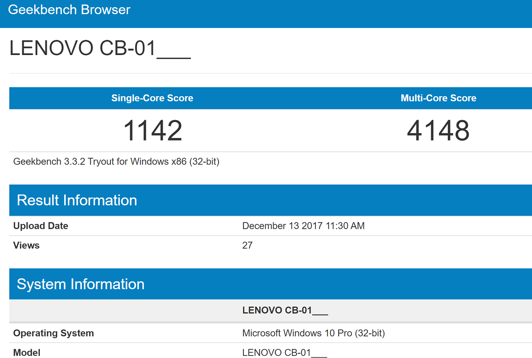Select the Multi-Core Score header
The width and height of the screenshot is (532, 358).
(438, 98)
